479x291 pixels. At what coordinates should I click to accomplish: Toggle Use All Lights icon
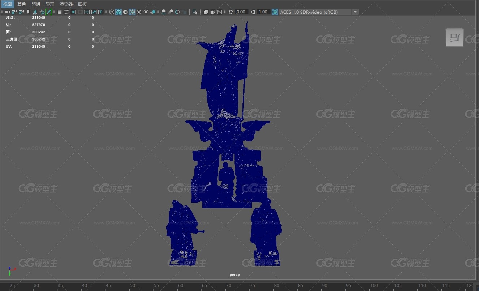point(146,12)
